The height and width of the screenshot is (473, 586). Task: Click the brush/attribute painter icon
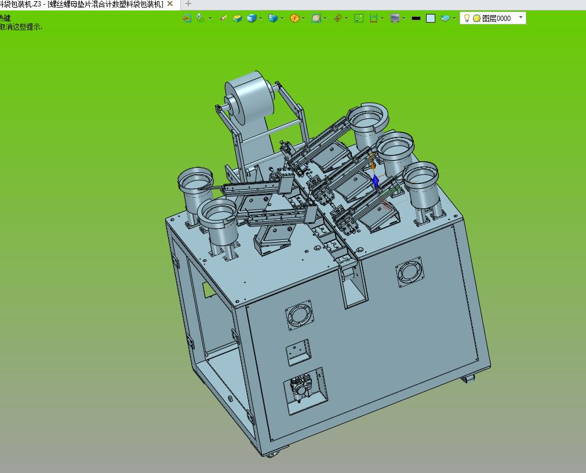[x=223, y=18]
